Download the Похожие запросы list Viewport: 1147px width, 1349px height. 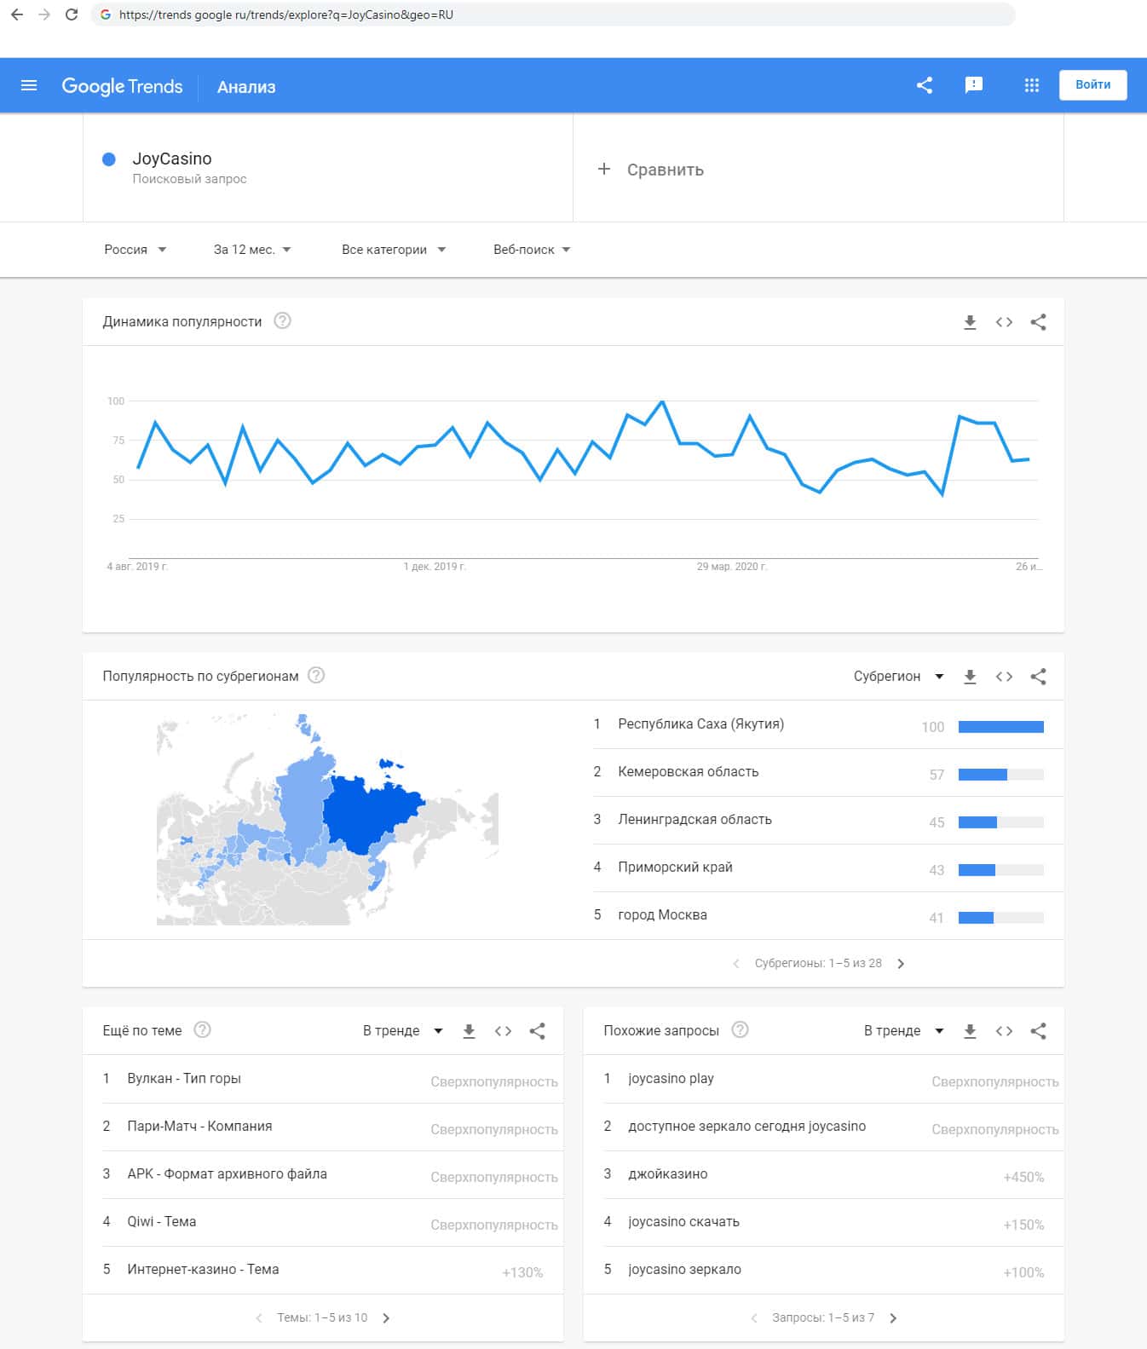click(x=970, y=1031)
